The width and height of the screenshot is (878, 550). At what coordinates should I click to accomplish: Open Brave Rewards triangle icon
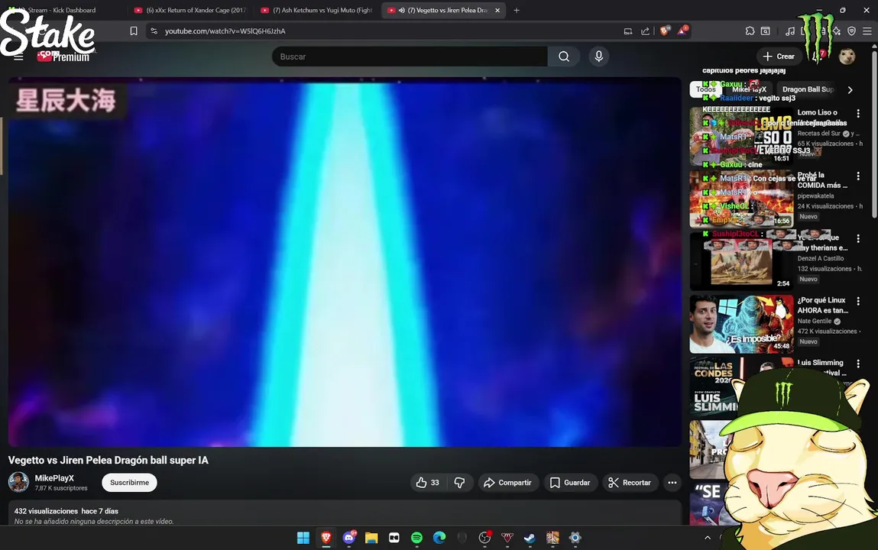coord(682,31)
